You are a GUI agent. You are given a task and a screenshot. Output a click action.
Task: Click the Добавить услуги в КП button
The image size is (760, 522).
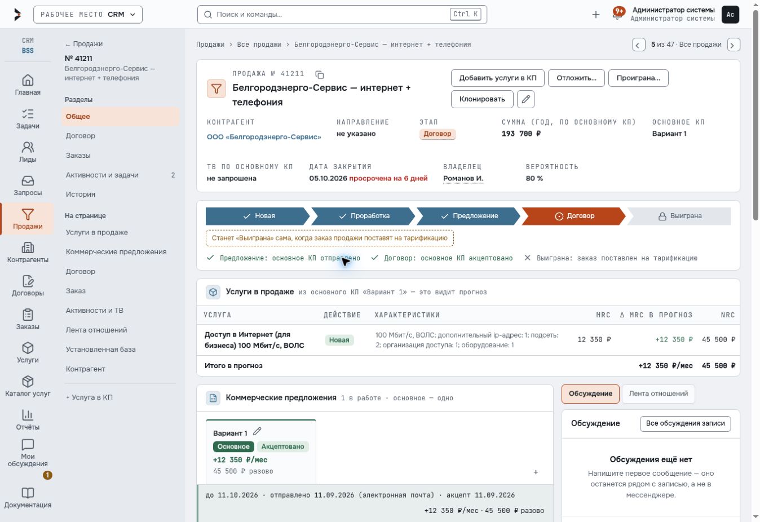click(x=498, y=78)
